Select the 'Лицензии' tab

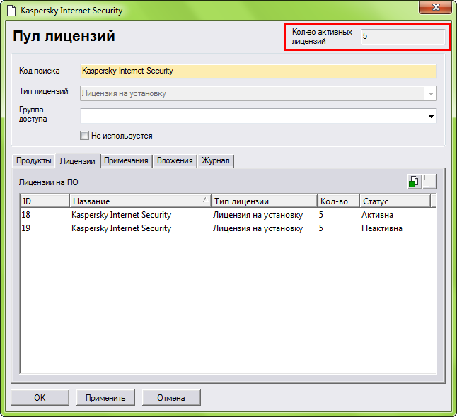point(78,161)
